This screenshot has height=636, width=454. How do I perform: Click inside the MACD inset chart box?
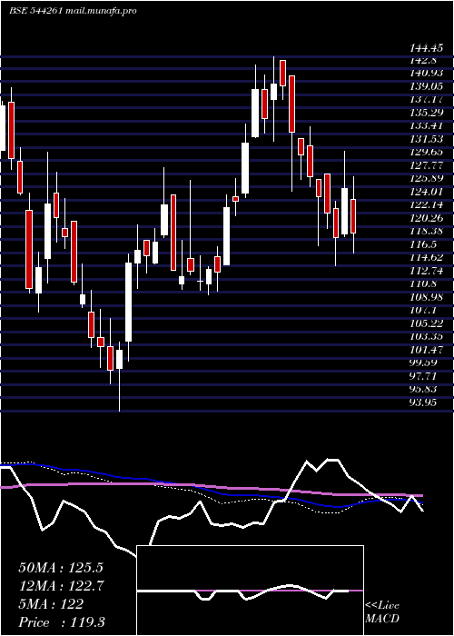coord(250,591)
